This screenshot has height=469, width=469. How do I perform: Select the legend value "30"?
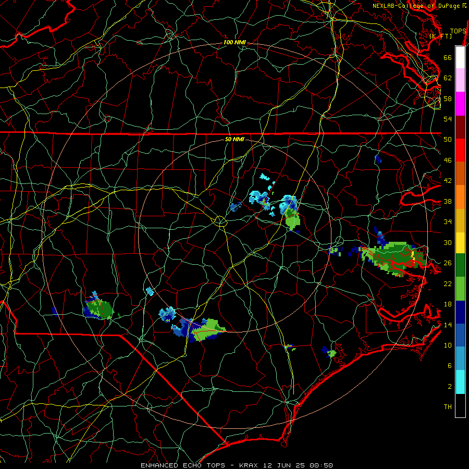click(x=448, y=242)
